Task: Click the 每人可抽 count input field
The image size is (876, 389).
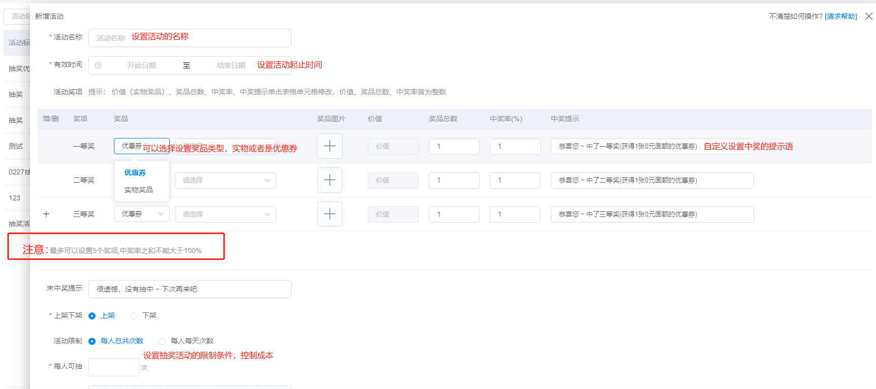Action: pyautogui.click(x=113, y=367)
